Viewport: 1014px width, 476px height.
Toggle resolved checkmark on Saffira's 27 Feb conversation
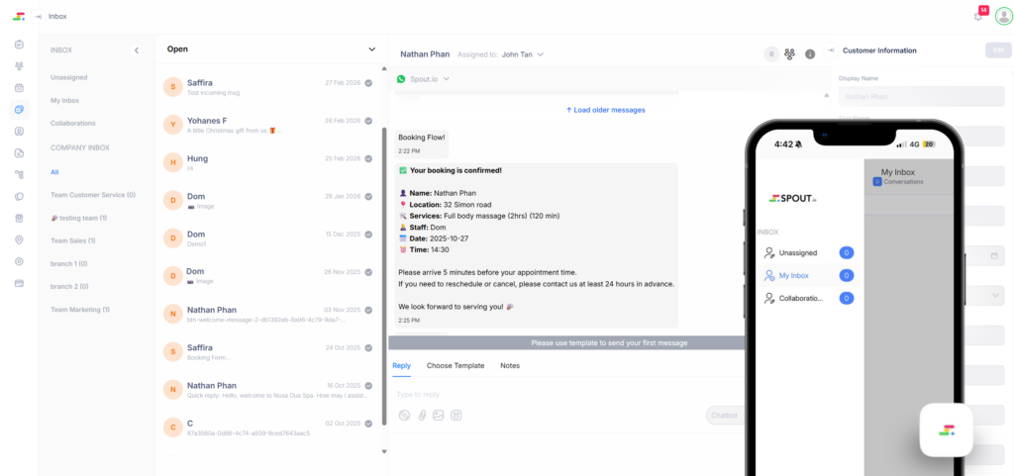coord(368,83)
